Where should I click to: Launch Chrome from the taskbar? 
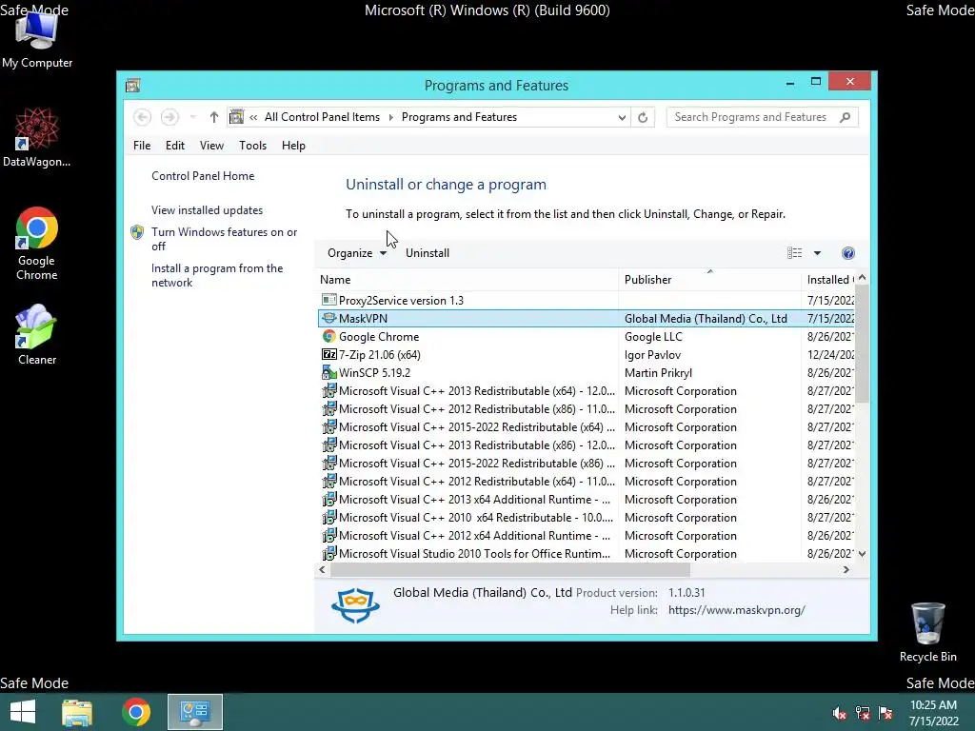[135, 712]
